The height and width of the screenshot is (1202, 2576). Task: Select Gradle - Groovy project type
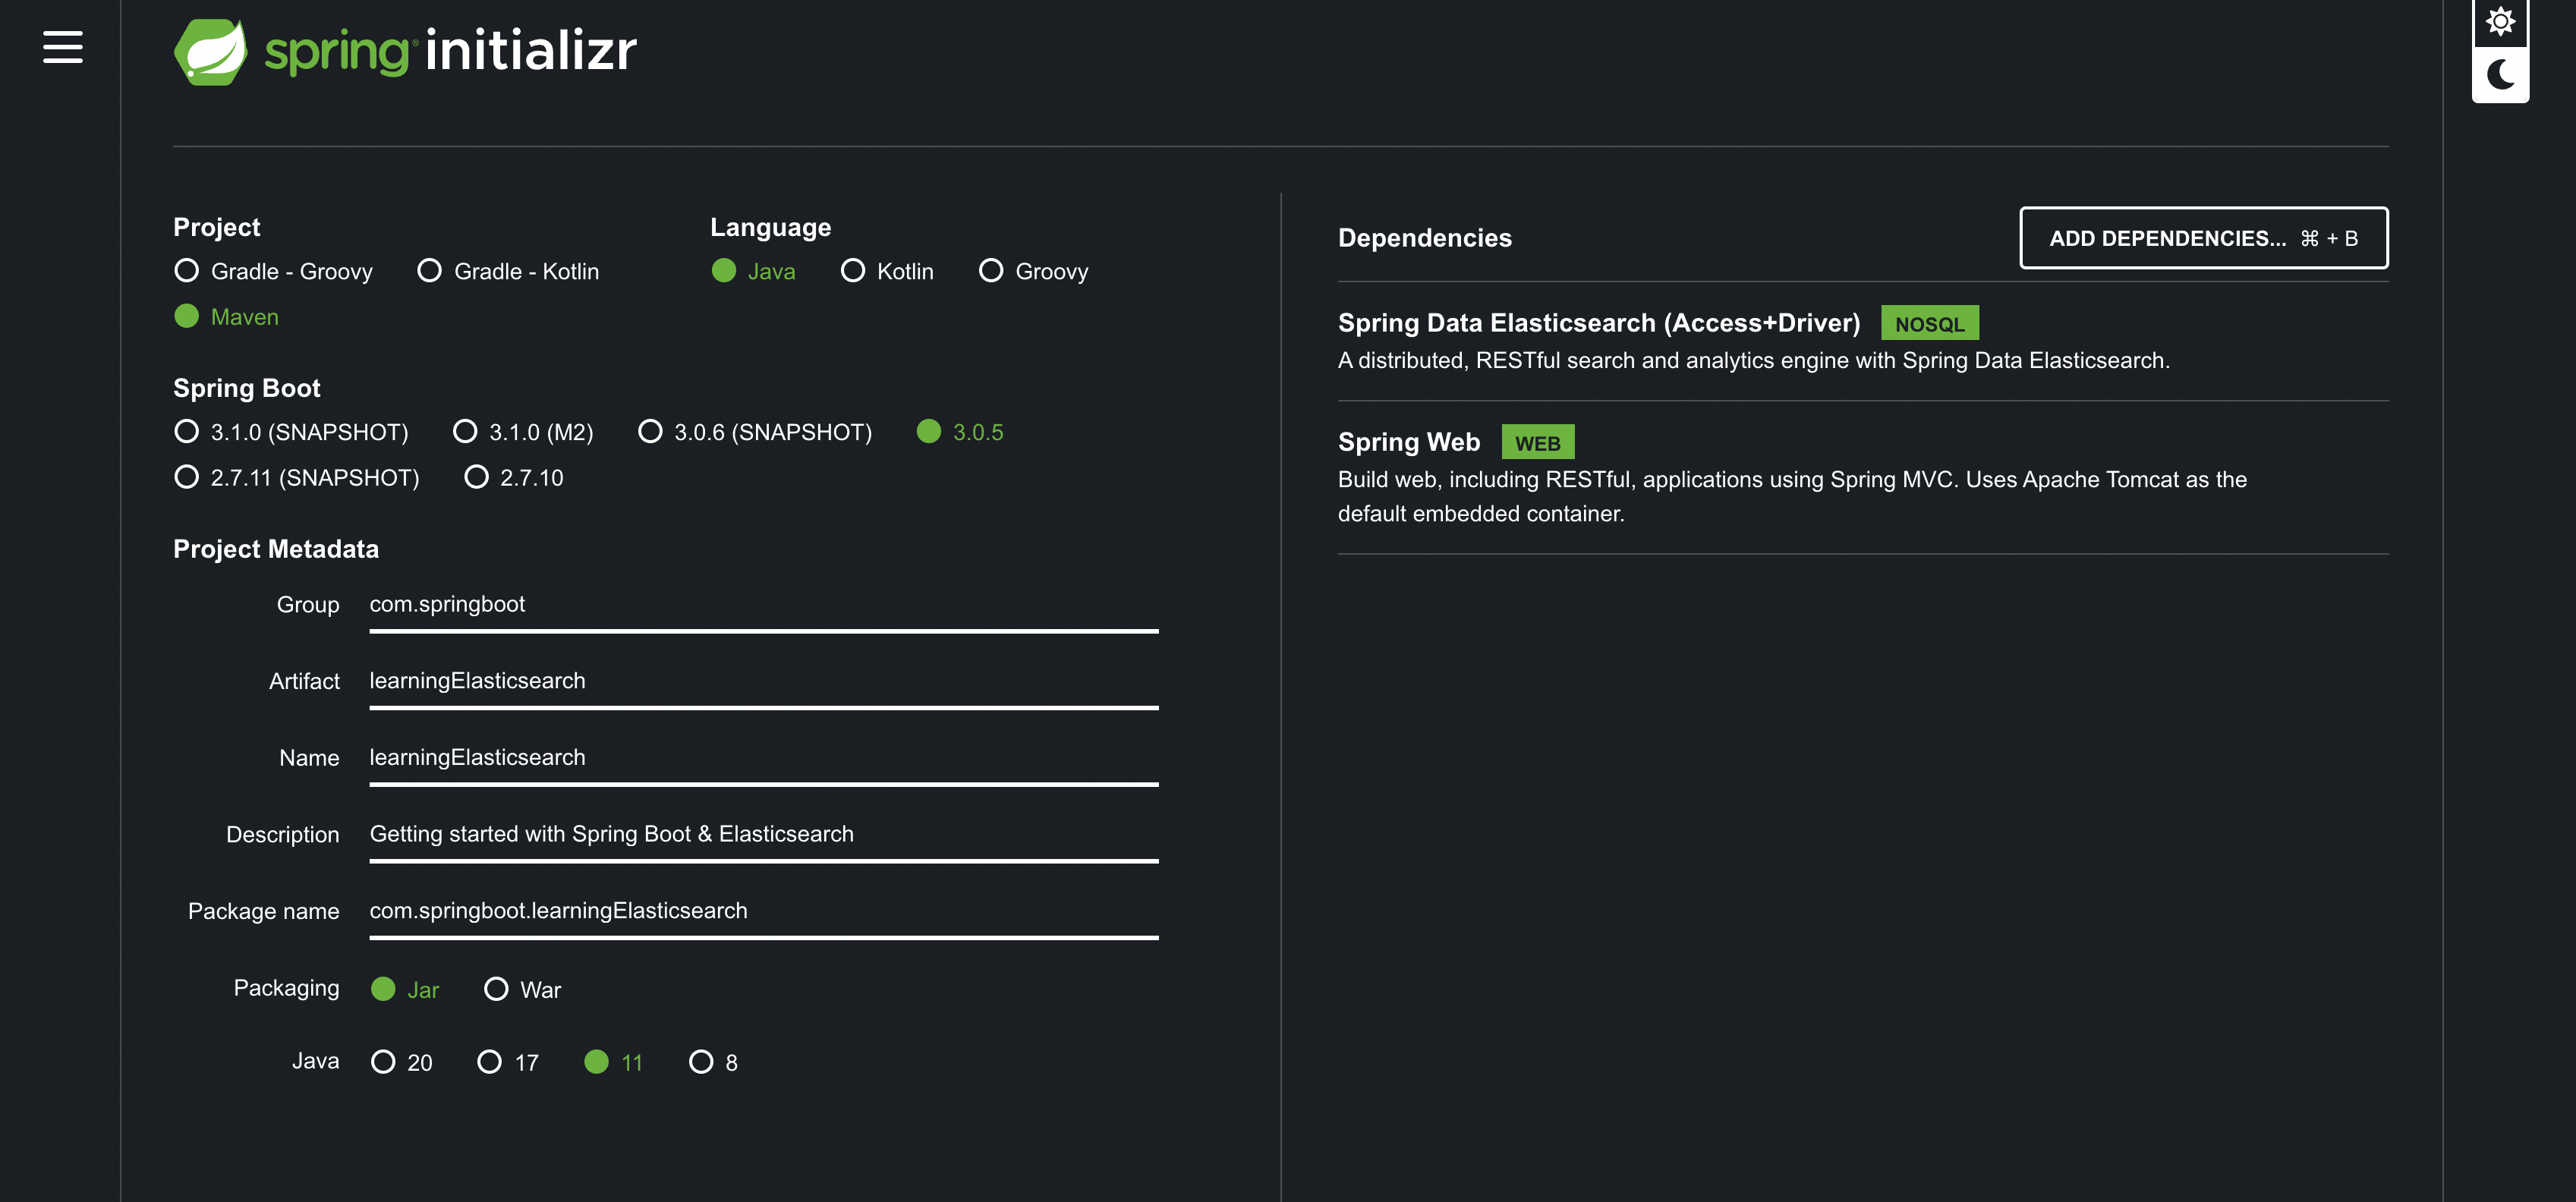[187, 271]
